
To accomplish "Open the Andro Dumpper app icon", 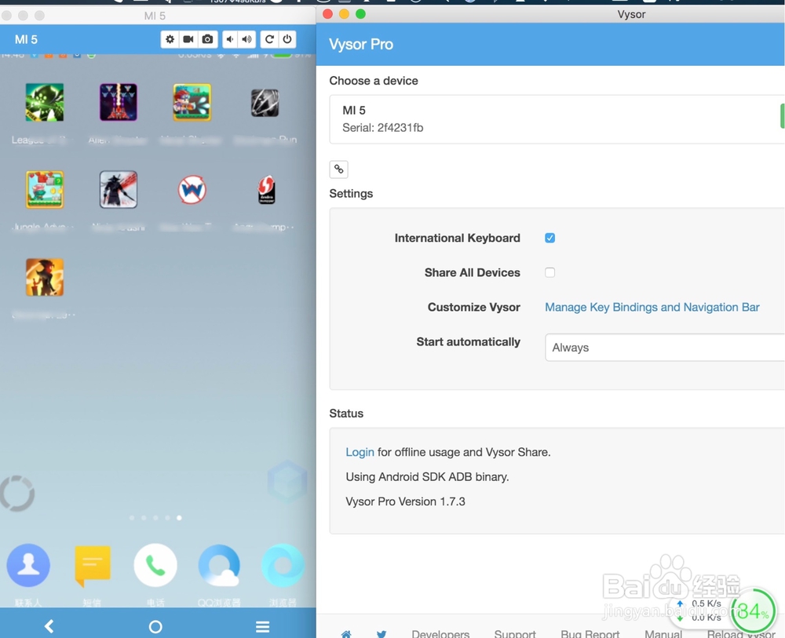I will click(266, 190).
